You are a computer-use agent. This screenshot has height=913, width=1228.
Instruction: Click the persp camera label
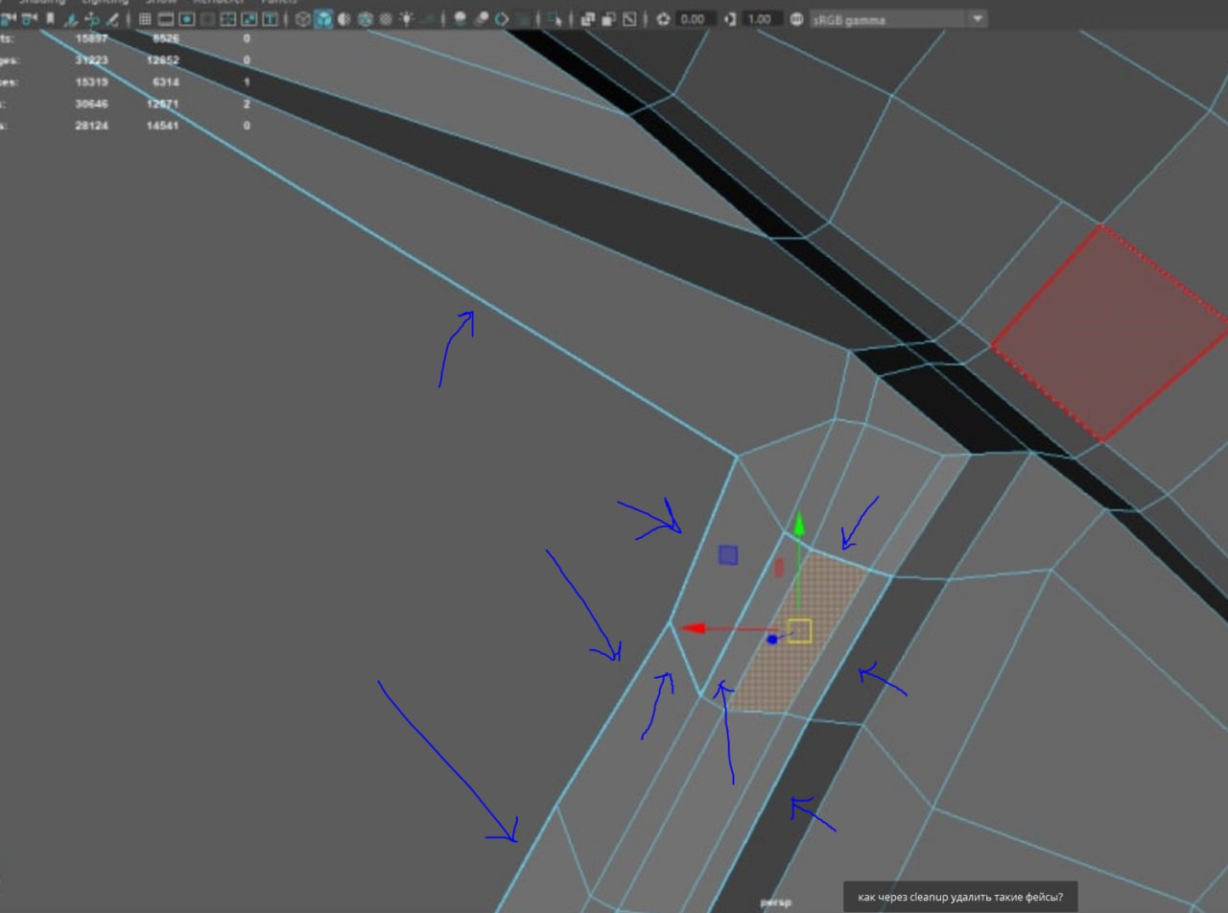[x=775, y=902]
